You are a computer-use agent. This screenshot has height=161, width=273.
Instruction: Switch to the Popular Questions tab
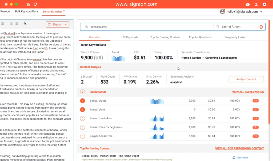pos(200,37)
